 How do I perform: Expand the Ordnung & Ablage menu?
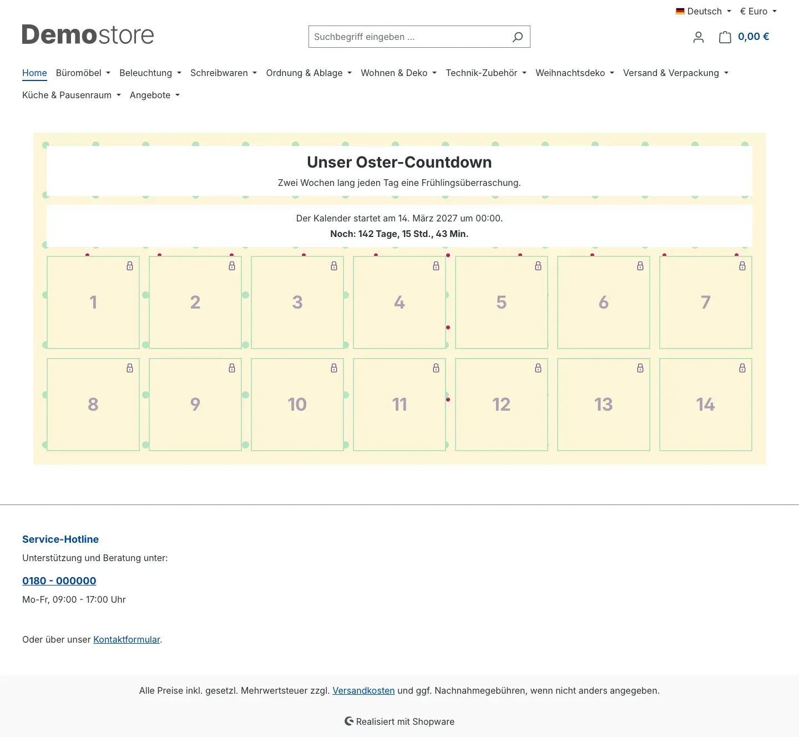309,73
